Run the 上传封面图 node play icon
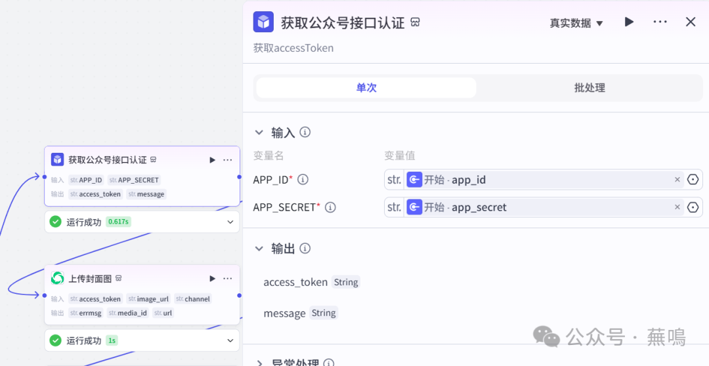 point(212,279)
